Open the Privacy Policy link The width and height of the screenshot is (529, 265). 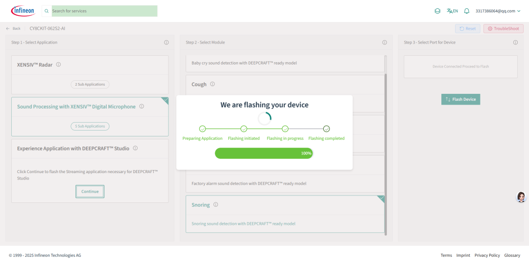[487, 255]
